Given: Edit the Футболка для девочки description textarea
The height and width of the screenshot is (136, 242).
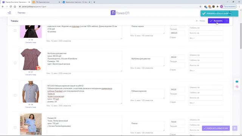Looking at the screenshot, I should 84,61.
